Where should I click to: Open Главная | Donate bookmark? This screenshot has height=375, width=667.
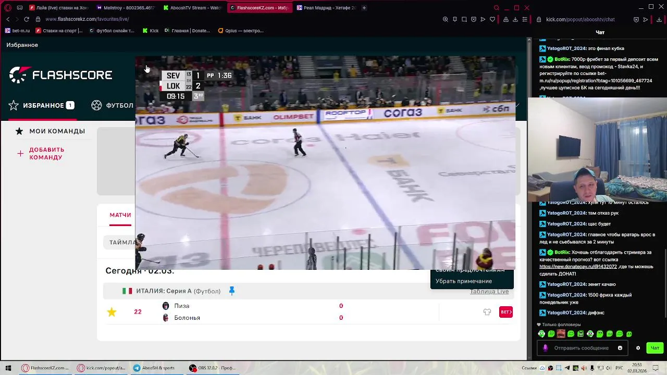[187, 31]
